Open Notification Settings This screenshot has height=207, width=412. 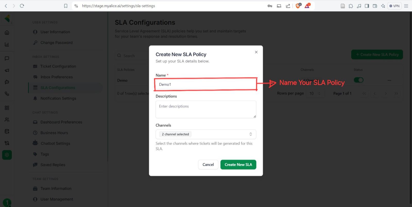tap(58, 98)
